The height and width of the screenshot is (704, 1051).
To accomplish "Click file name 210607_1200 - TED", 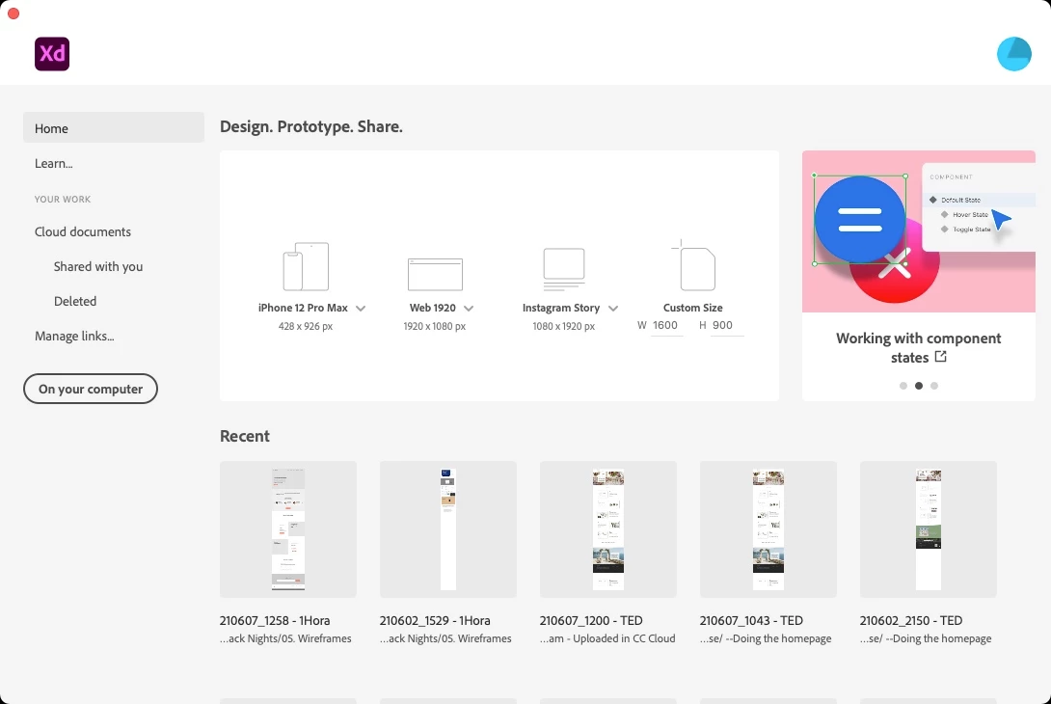I will [591, 621].
